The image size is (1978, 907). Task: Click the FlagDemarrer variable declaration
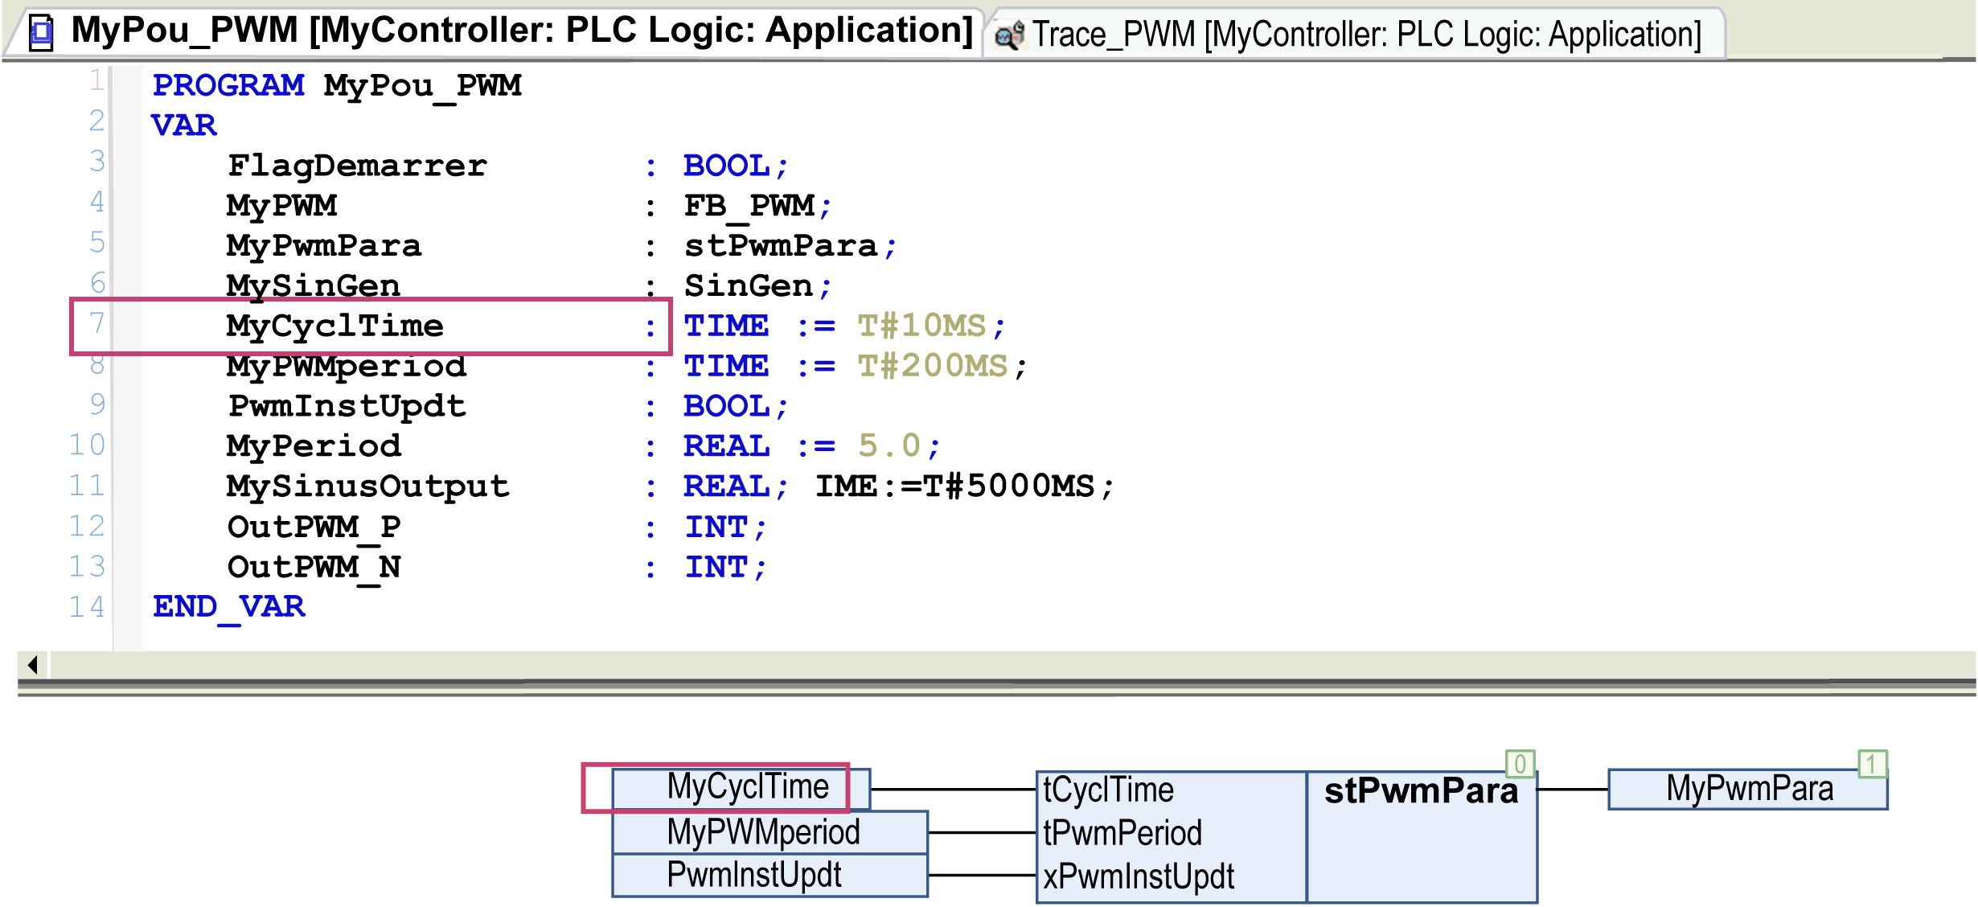pos(357,166)
